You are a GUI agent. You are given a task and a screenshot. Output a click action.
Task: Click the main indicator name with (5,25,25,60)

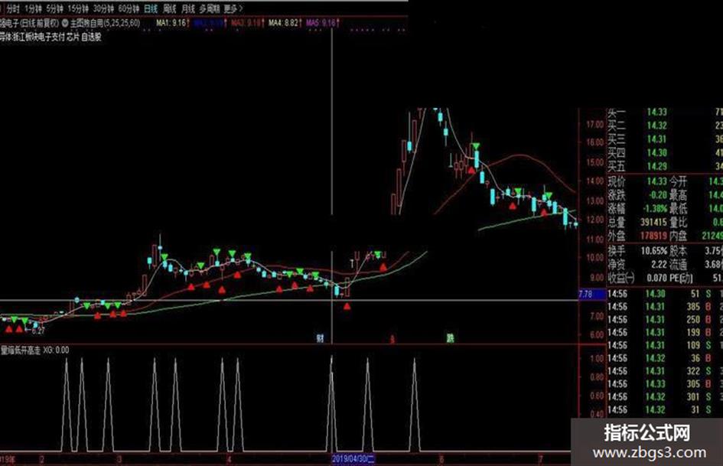click(x=105, y=23)
